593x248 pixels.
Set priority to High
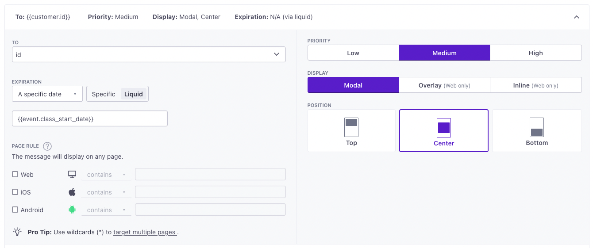[x=536, y=53]
